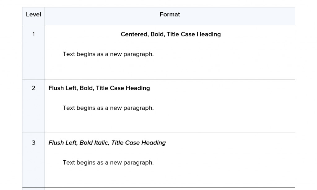Click the words "Title Case" in Level 2 heading
The width and height of the screenshot is (317, 190).
tap(110, 88)
